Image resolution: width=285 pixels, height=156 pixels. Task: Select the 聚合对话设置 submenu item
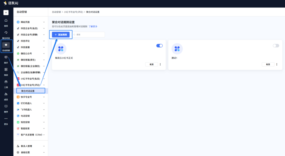(31, 91)
